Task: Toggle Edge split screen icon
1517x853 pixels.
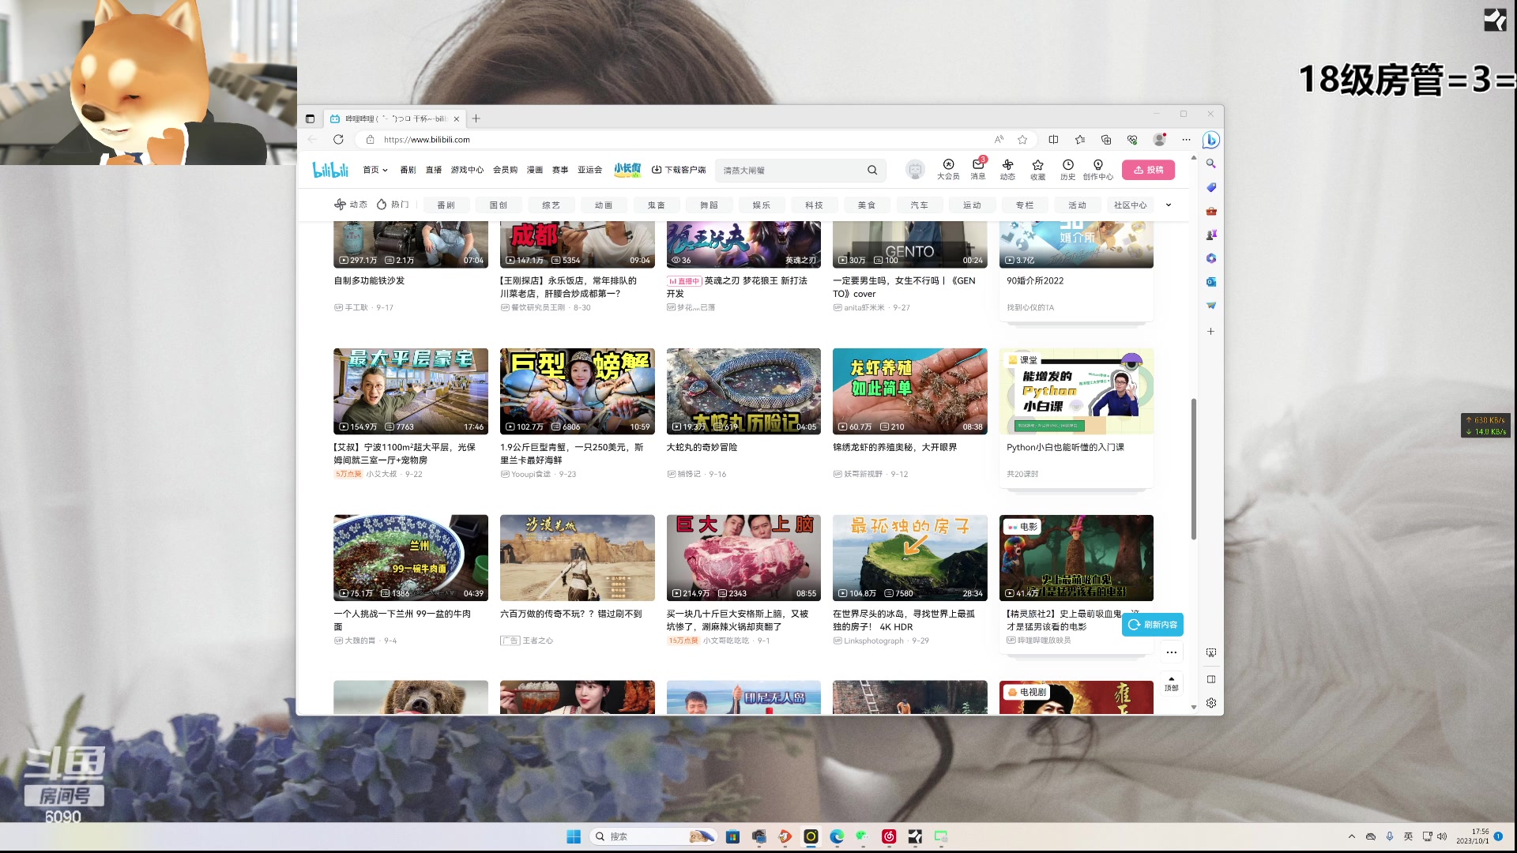Action: [1053, 140]
